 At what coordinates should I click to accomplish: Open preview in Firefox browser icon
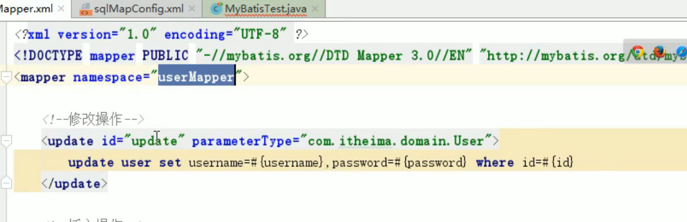click(659, 52)
